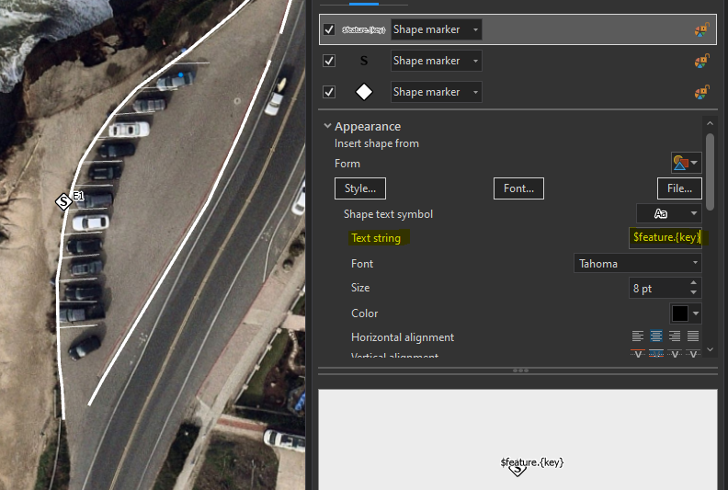Select right horizontal alignment icon
This screenshot has height=490, width=728.
pyautogui.click(x=675, y=336)
